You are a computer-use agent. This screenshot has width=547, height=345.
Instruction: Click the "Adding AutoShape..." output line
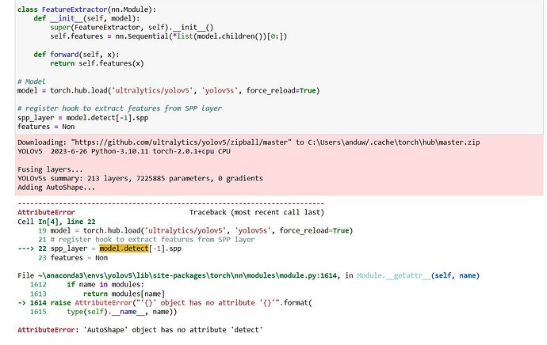[x=55, y=188]
